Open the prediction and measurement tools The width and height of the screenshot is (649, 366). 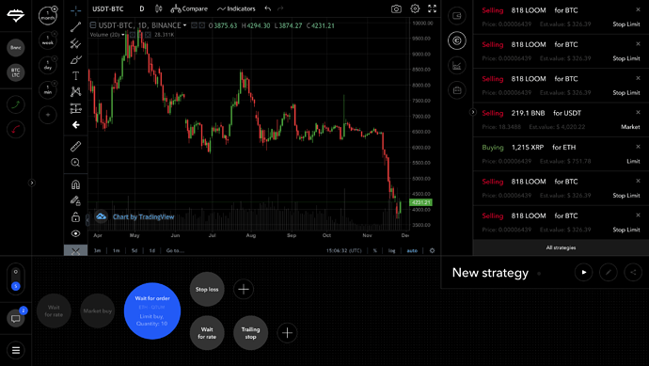76,108
